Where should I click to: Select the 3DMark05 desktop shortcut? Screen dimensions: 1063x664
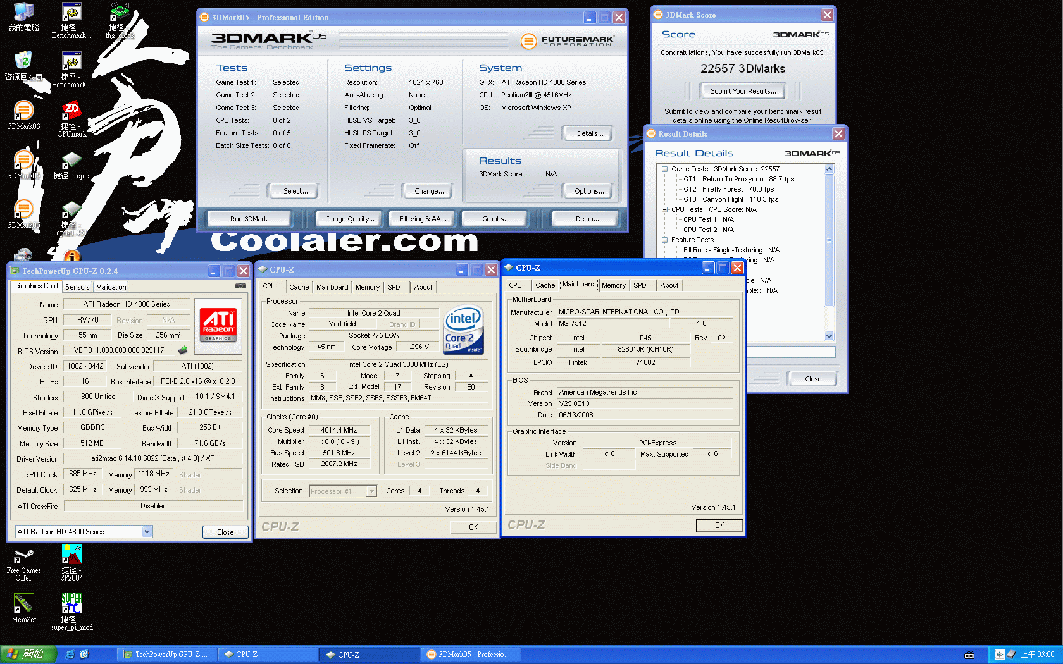pyautogui.click(x=23, y=164)
